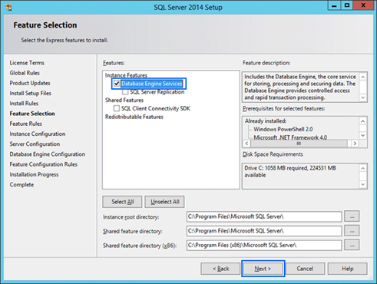
Task: Select the Database Engine Services feature label
Action: coord(152,84)
